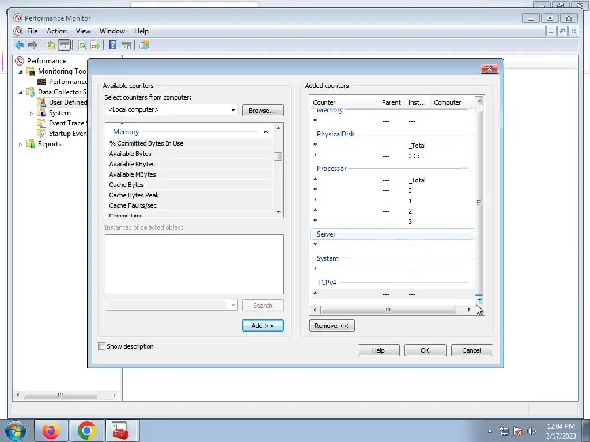Select the % Committed Bytes In Use counter
Viewport: 590px width, 442px height.
coord(190,143)
